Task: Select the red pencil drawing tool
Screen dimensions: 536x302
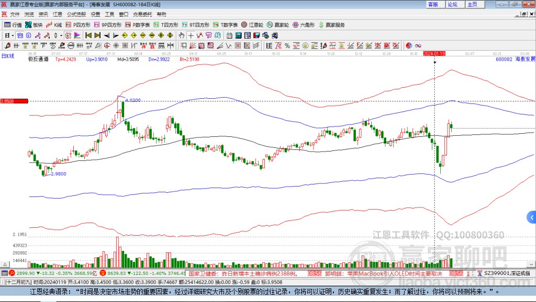Action: coord(7,46)
